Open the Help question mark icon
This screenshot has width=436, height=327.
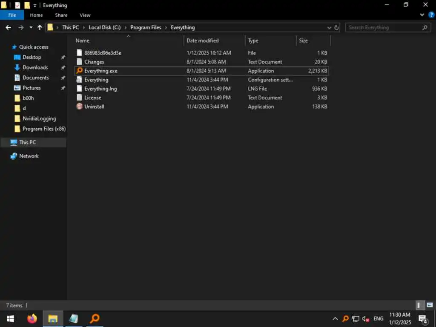[431, 15]
